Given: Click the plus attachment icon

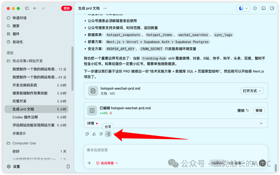Looking at the screenshot, I should coord(89,163).
